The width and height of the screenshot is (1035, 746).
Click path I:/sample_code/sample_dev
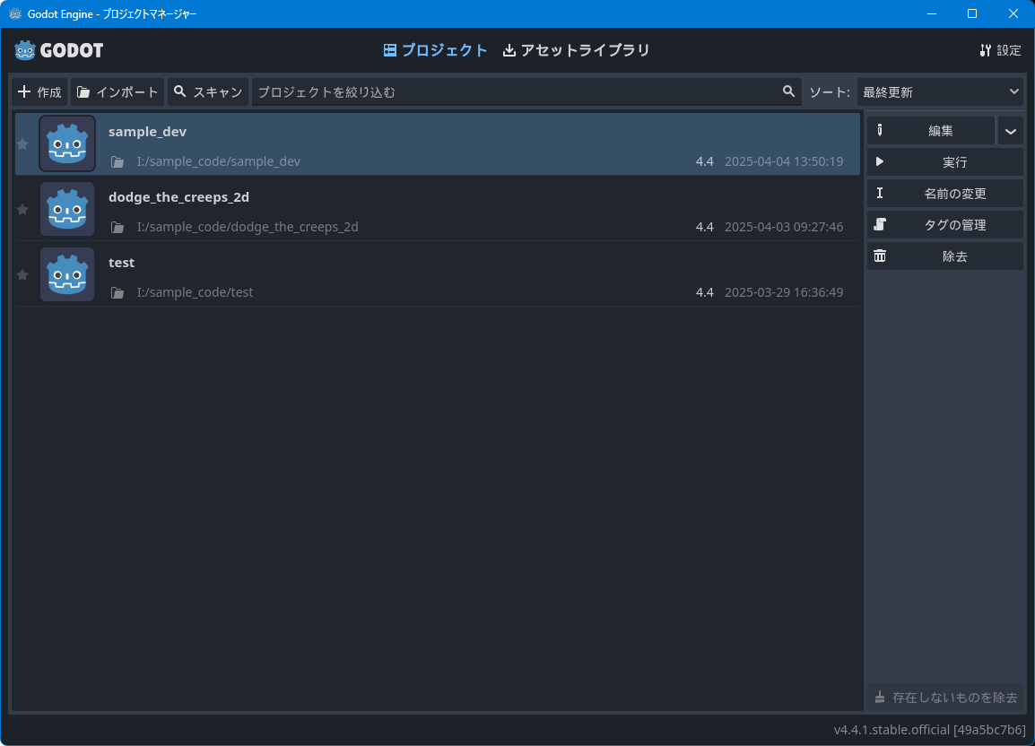click(x=219, y=161)
